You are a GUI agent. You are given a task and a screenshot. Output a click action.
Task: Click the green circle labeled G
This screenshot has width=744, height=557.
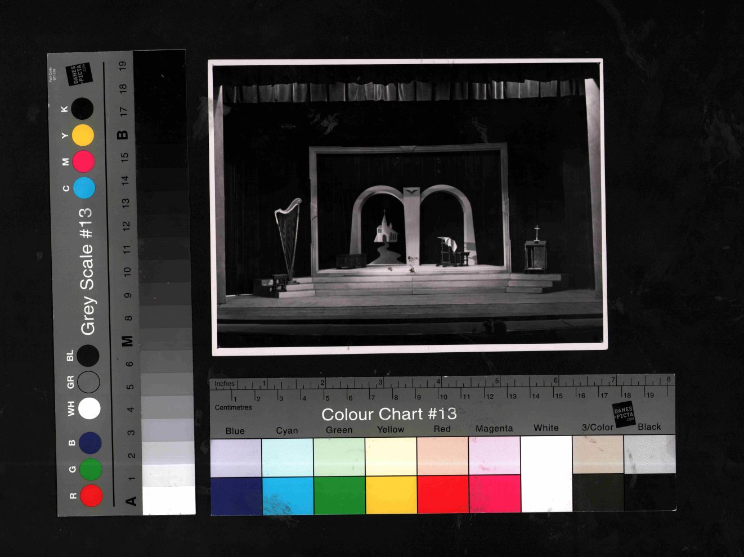click(90, 469)
